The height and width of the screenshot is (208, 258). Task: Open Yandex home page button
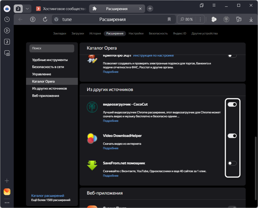(x=33, y=20)
